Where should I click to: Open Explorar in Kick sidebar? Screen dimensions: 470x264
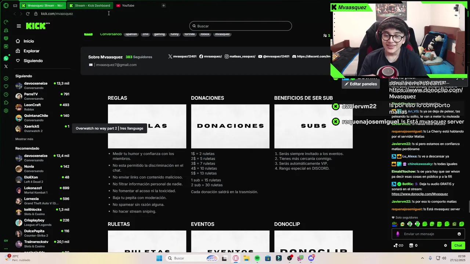[31, 51]
